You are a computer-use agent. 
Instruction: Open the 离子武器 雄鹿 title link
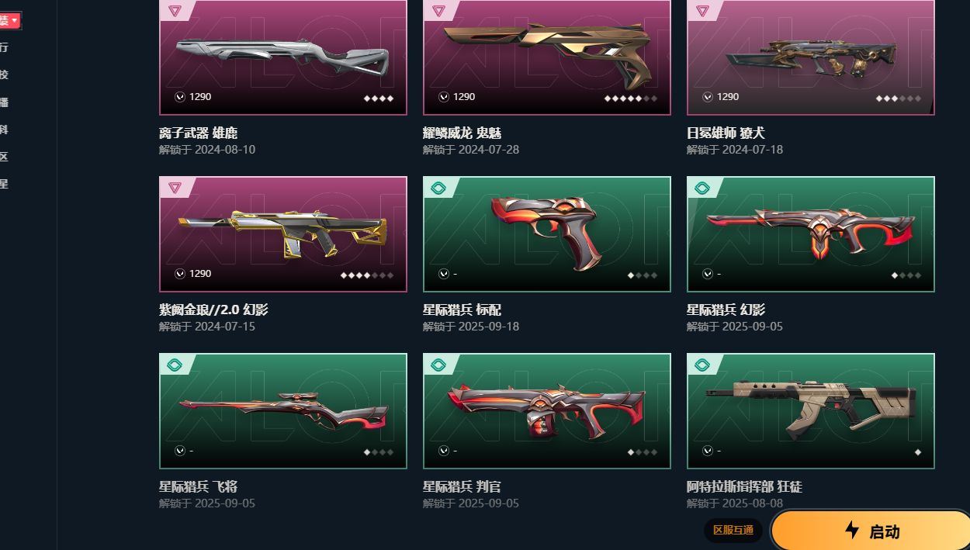point(199,133)
